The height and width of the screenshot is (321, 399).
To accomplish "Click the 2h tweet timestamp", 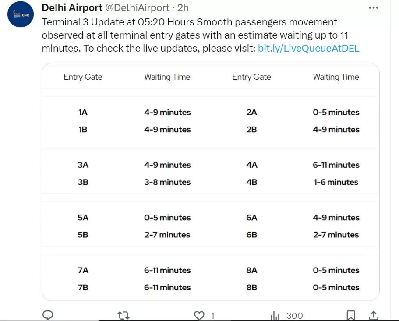I will pos(183,7).
